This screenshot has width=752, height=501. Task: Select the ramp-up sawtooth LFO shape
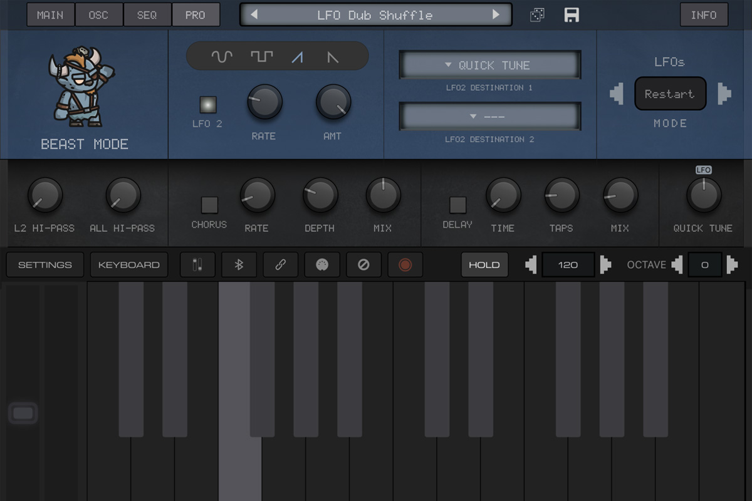[x=298, y=58]
